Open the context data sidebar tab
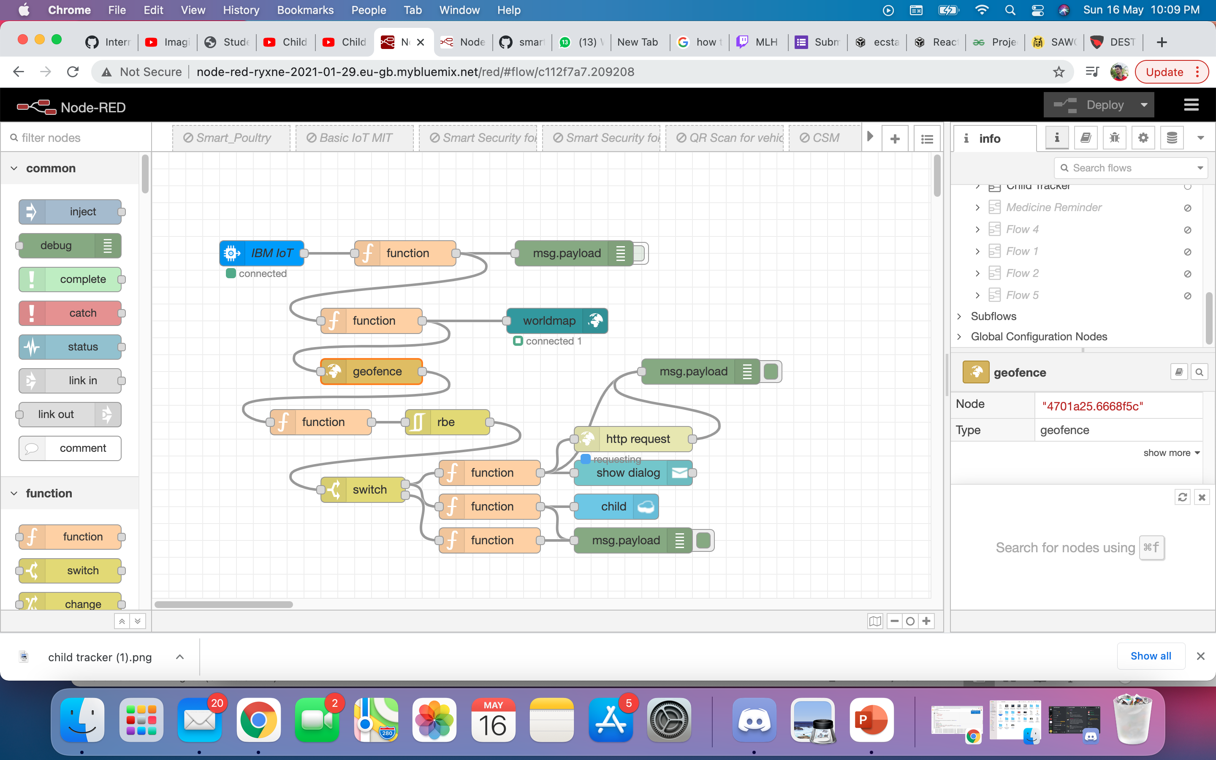Image resolution: width=1216 pixels, height=760 pixels. [1172, 138]
